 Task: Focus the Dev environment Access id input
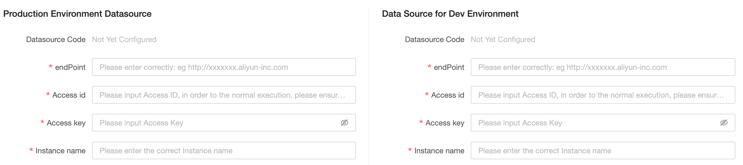602,95
